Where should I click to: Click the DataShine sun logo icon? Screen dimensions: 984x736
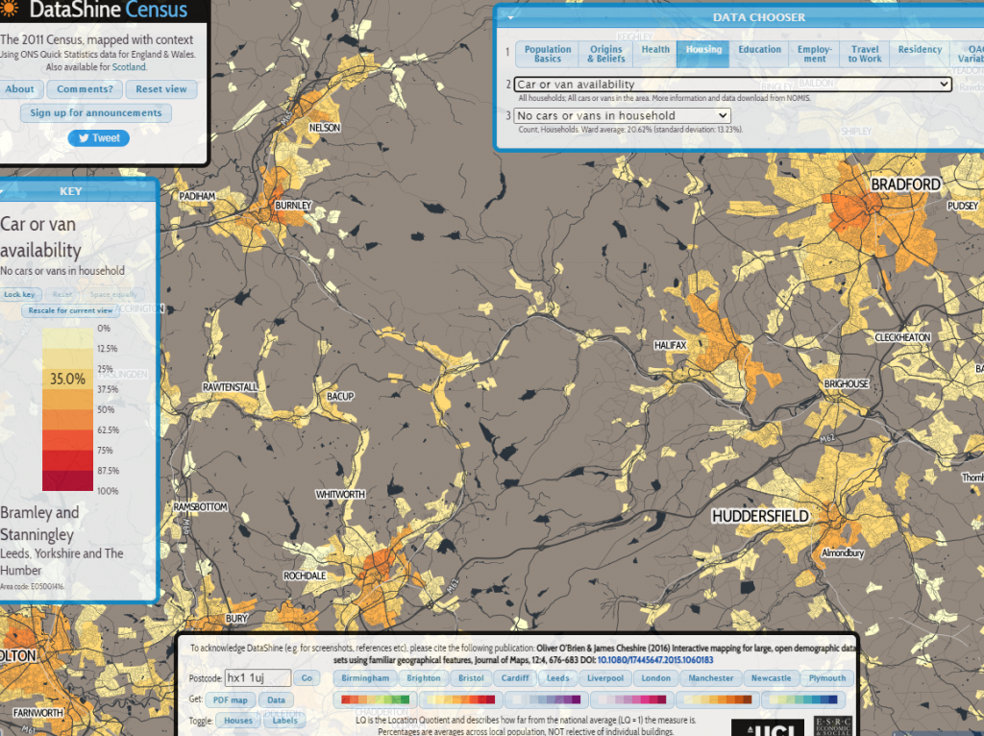coord(8,8)
